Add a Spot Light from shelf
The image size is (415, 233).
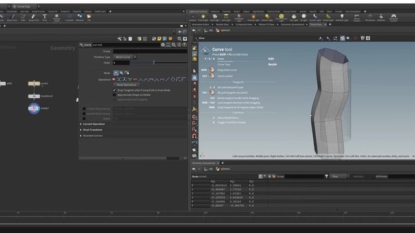click(215, 17)
